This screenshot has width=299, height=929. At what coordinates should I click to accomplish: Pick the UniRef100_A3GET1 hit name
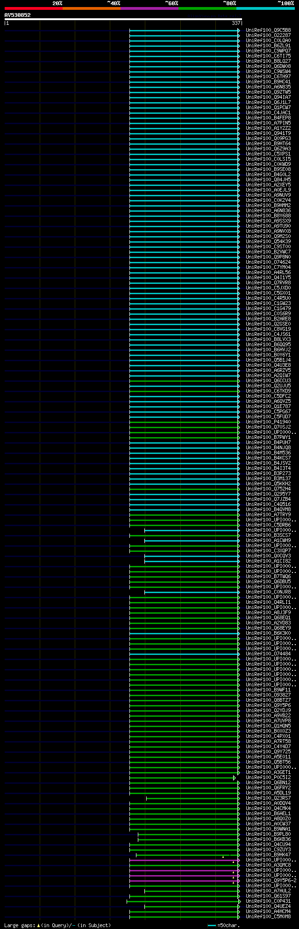268,772
